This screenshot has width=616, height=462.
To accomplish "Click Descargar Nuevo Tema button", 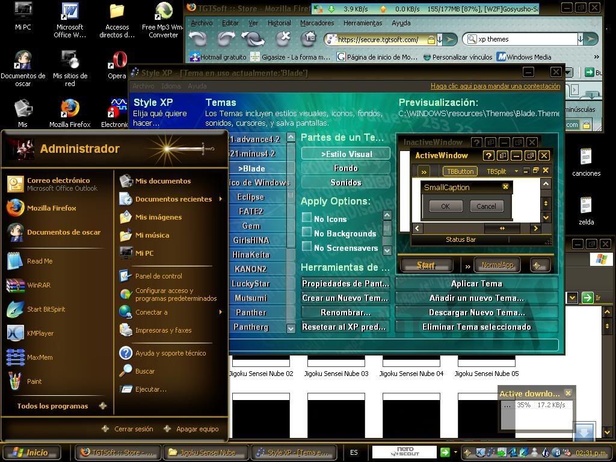I will point(476,313).
